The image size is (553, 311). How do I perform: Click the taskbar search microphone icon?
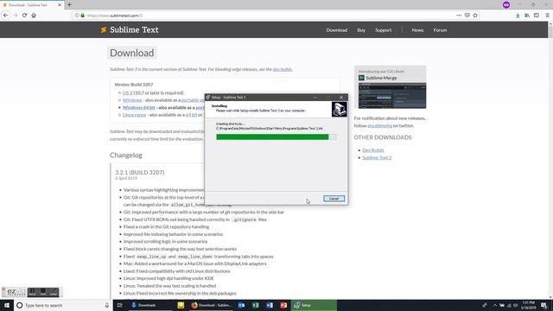tap(107, 305)
